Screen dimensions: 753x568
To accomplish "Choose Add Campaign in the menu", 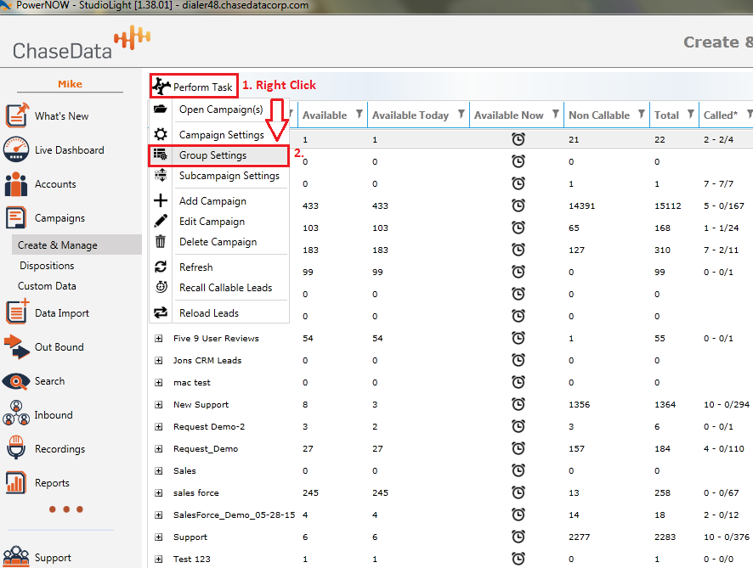I will [x=212, y=201].
